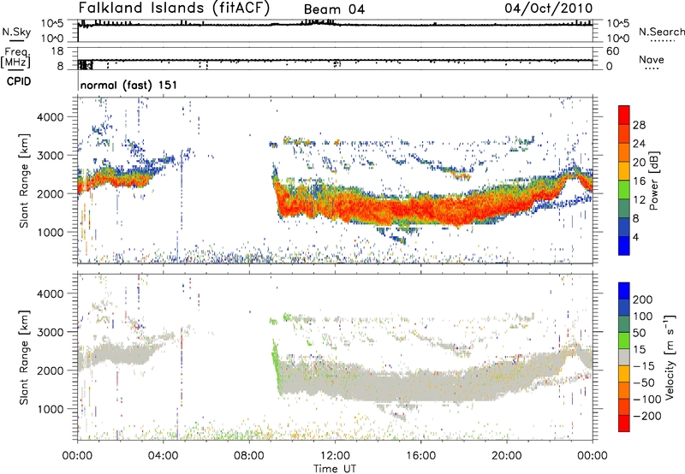
Task: Click the '60' Nave axis tick
Action: (612, 51)
